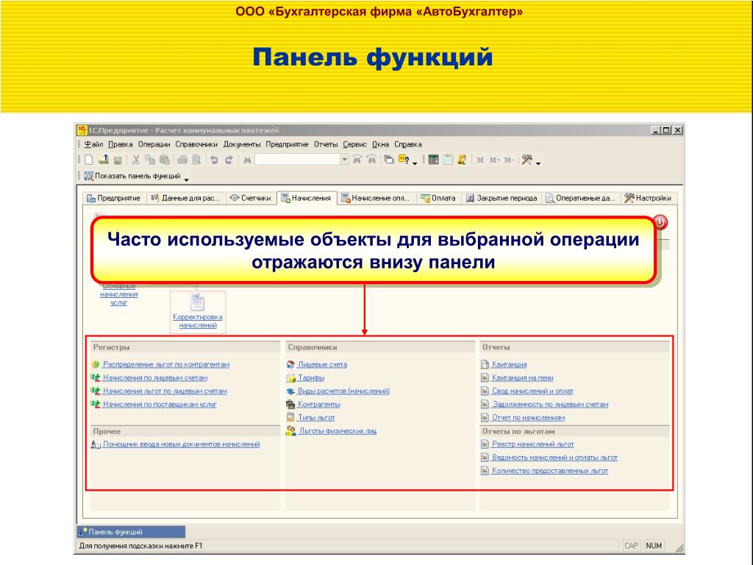Open dropdown arrow next to help icon
The width and height of the screenshot is (753, 565).
(x=415, y=162)
